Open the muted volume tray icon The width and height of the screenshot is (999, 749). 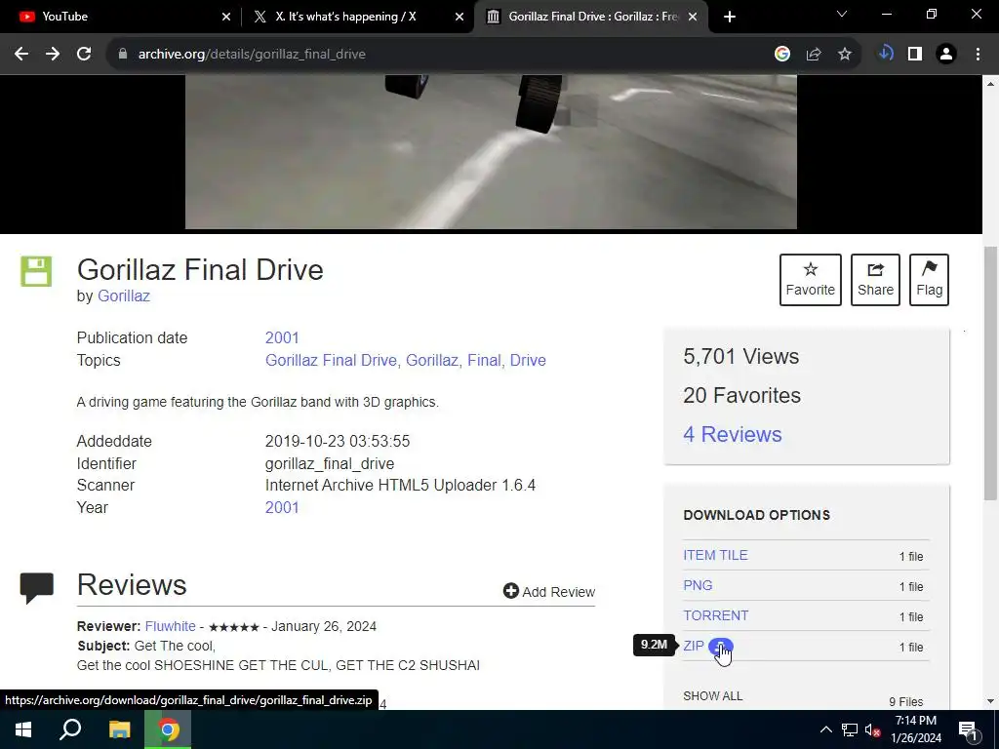(873, 729)
